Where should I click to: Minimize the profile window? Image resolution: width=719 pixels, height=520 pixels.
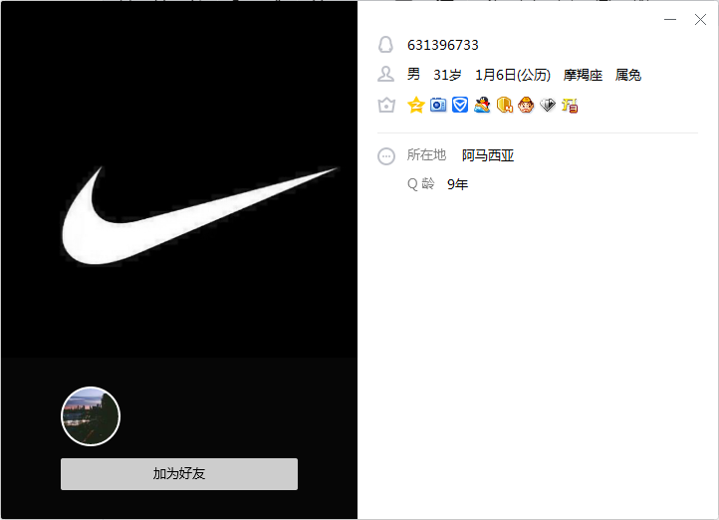tap(670, 19)
